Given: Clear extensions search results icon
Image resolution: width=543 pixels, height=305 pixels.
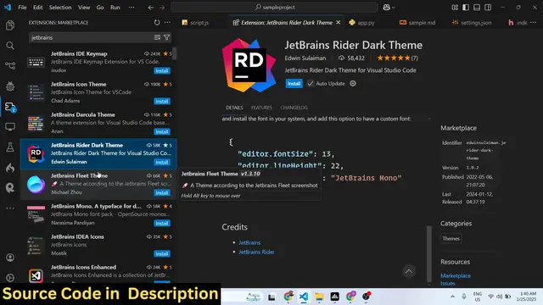Looking at the screenshot, I should click(157, 37).
